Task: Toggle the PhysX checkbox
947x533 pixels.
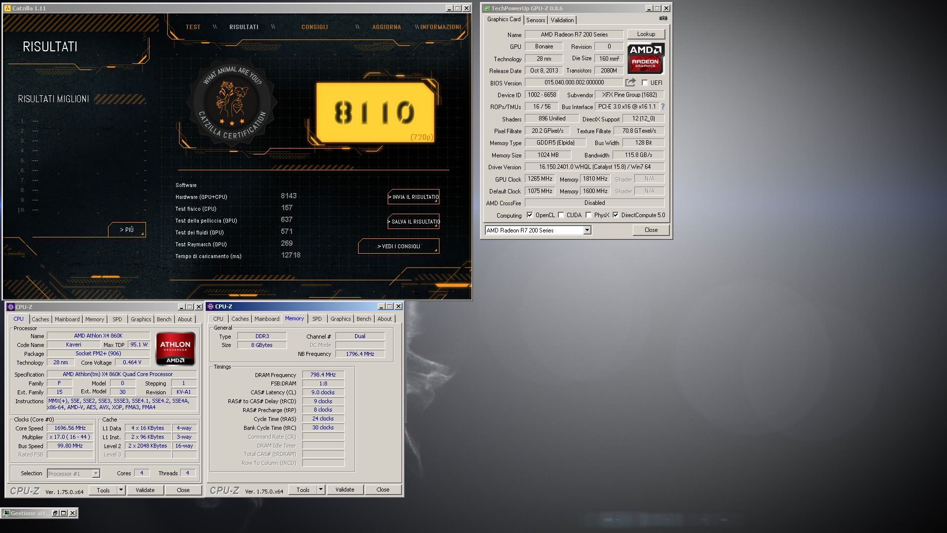Action: tap(588, 215)
